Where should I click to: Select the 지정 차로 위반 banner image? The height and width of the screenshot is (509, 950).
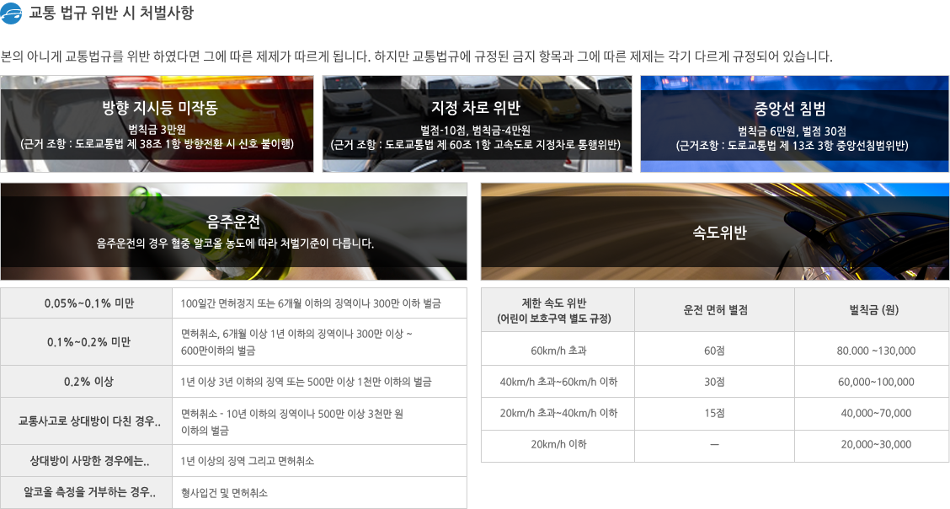coord(476,124)
